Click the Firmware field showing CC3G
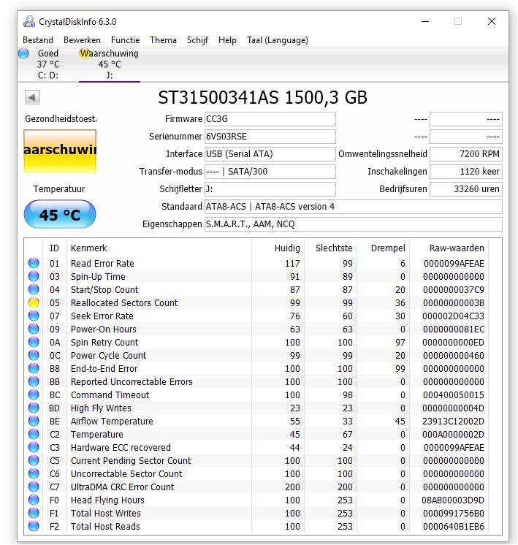This screenshot has height=545, width=518. click(x=270, y=119)
